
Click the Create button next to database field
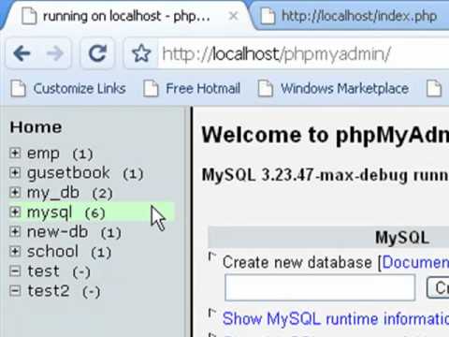tap(438, 287)
